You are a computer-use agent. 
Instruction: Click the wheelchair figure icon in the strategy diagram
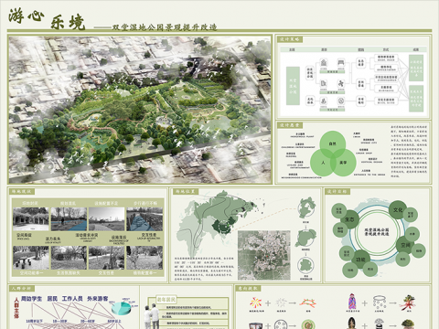tap(324, 101)
